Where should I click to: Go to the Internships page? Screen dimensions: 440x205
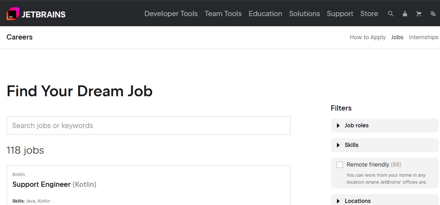423,37
